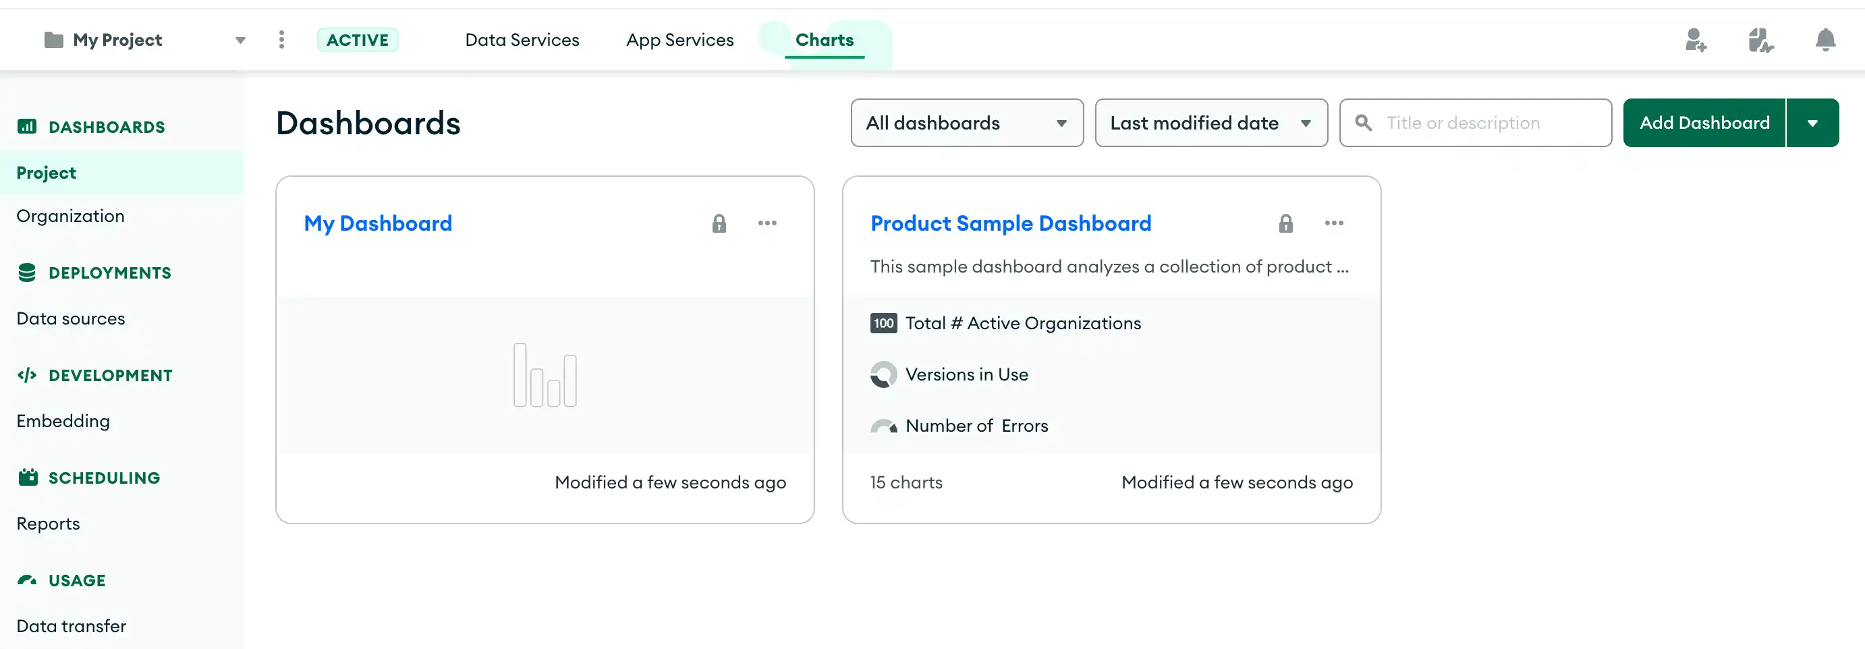Viewport: 1865px width, 649px height.
Task: Click the modified time on Product Sample Dashboard
Action: [x=1237, y=482]
